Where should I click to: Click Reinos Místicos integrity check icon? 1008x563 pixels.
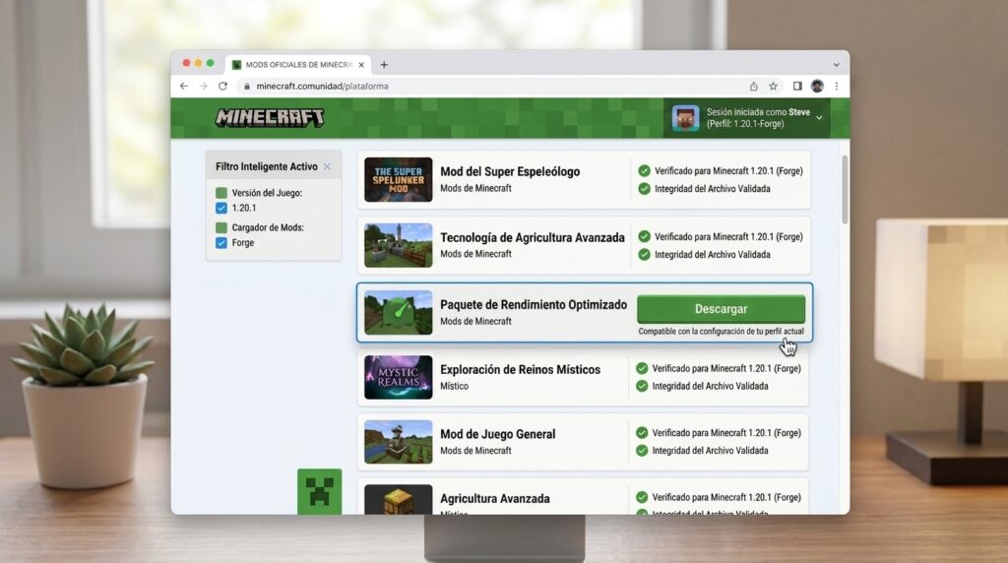click(x=642, y=386)
